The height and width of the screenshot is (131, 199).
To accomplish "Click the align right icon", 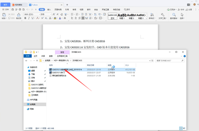I will pos(79,18).
